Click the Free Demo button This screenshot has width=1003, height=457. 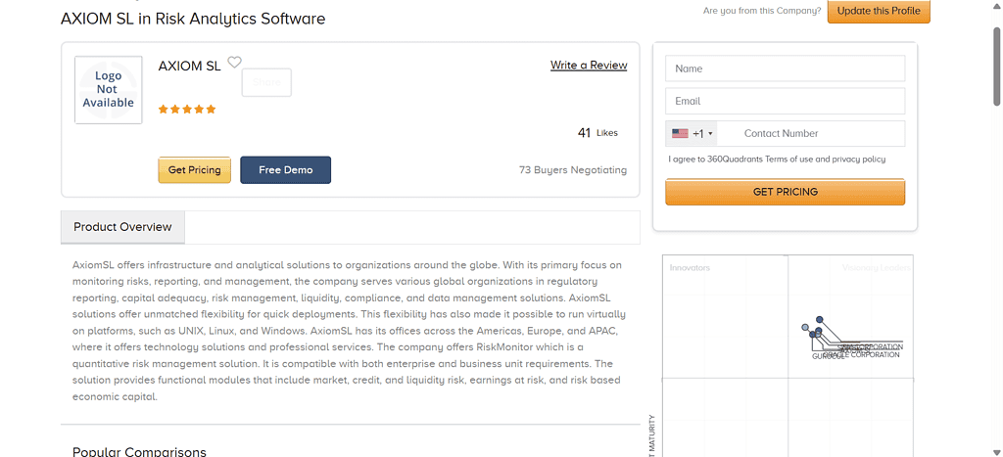(286, 170)
